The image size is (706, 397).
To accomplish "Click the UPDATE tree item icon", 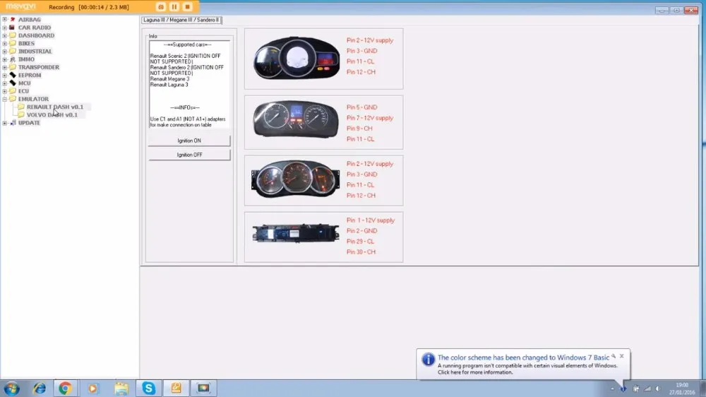I will pos(13,123).
